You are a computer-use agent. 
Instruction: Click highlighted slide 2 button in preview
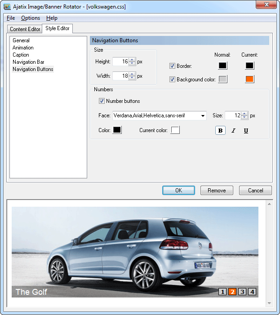pos(232,292)
